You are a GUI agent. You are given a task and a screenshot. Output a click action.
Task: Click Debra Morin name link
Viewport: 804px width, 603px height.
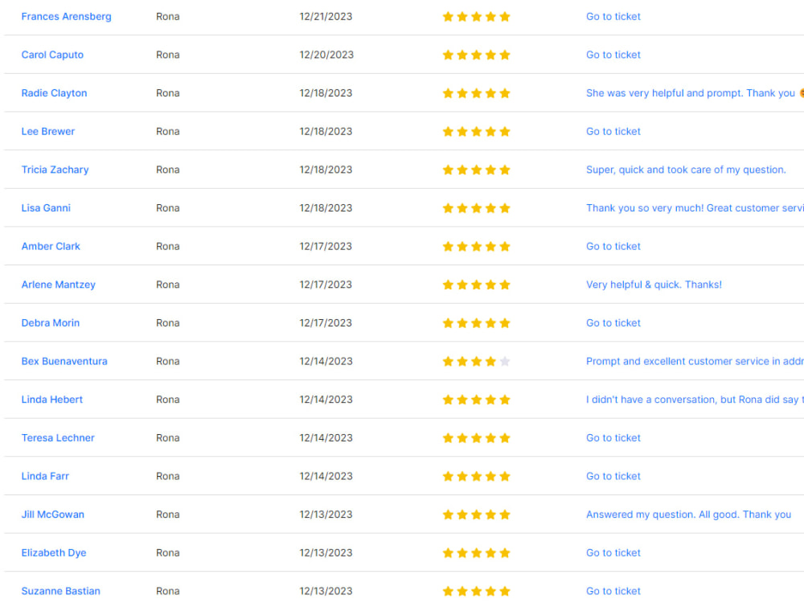tap(50, 323)
